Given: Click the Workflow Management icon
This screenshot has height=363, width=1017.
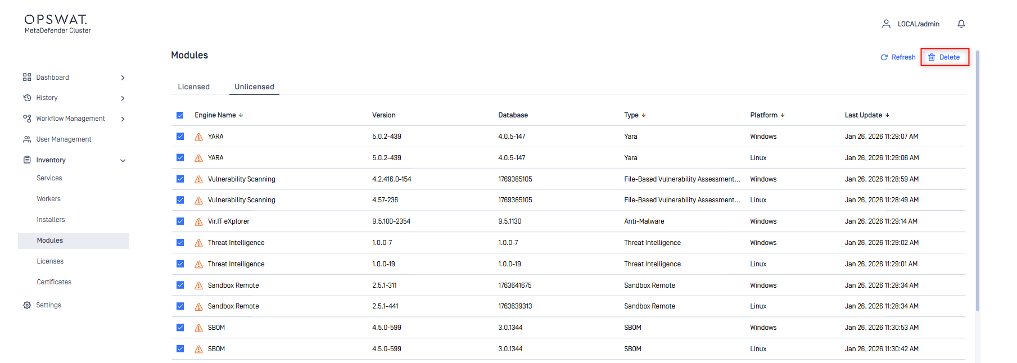Looking at the screenshot, I should point(27,119).
